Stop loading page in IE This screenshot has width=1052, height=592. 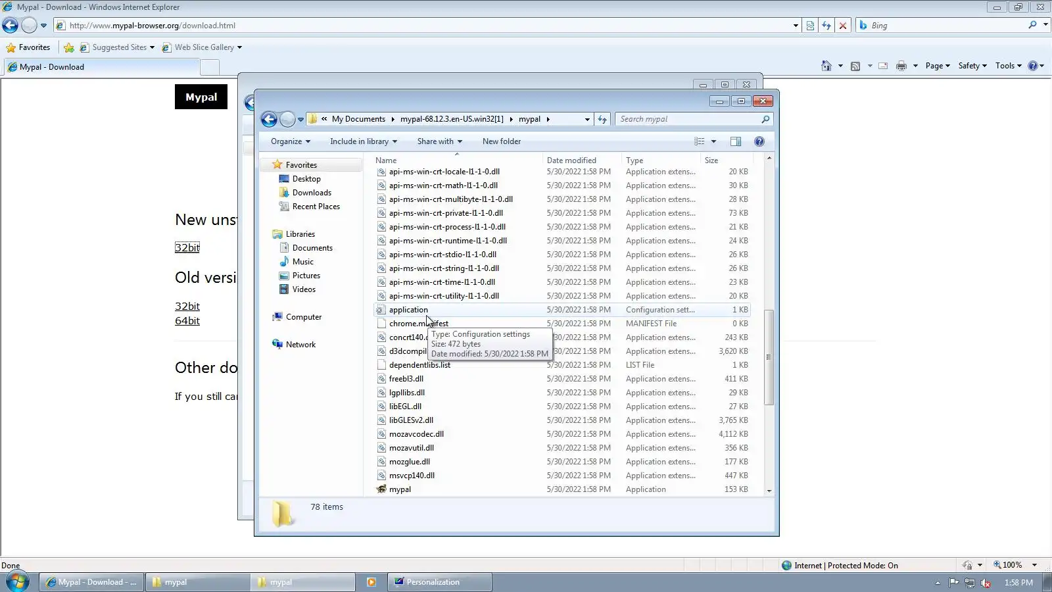click(843, 26)
